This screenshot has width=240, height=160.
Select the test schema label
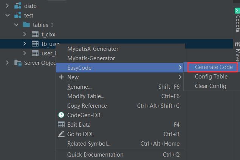[29, 16]
